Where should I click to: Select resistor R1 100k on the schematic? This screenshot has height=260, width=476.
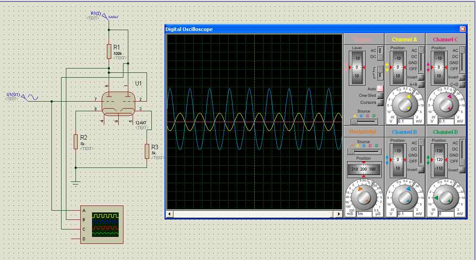click(109, 51)
